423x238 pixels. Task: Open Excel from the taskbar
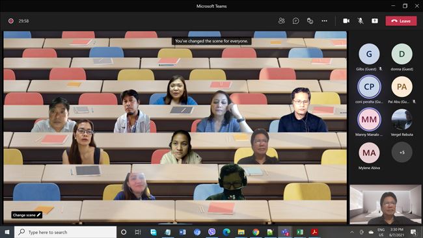pos(300,232)
